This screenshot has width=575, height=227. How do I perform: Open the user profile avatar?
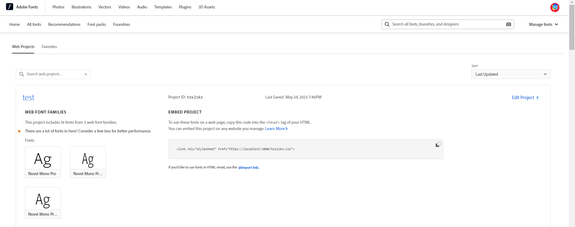click(555, 7)
